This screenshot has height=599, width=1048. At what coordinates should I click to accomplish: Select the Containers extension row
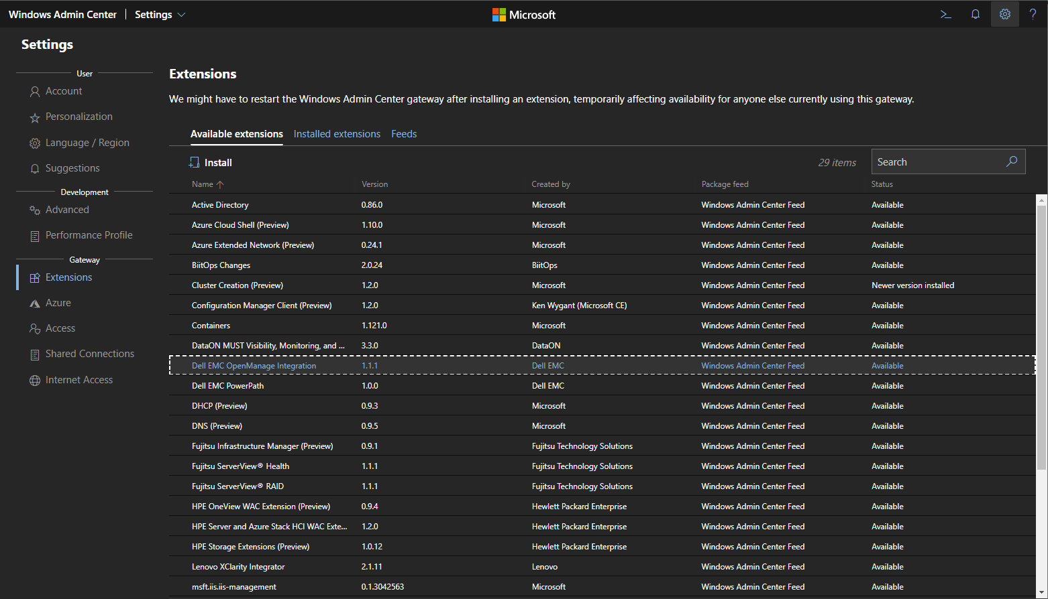pyautogui.click(x=602, y=325)
